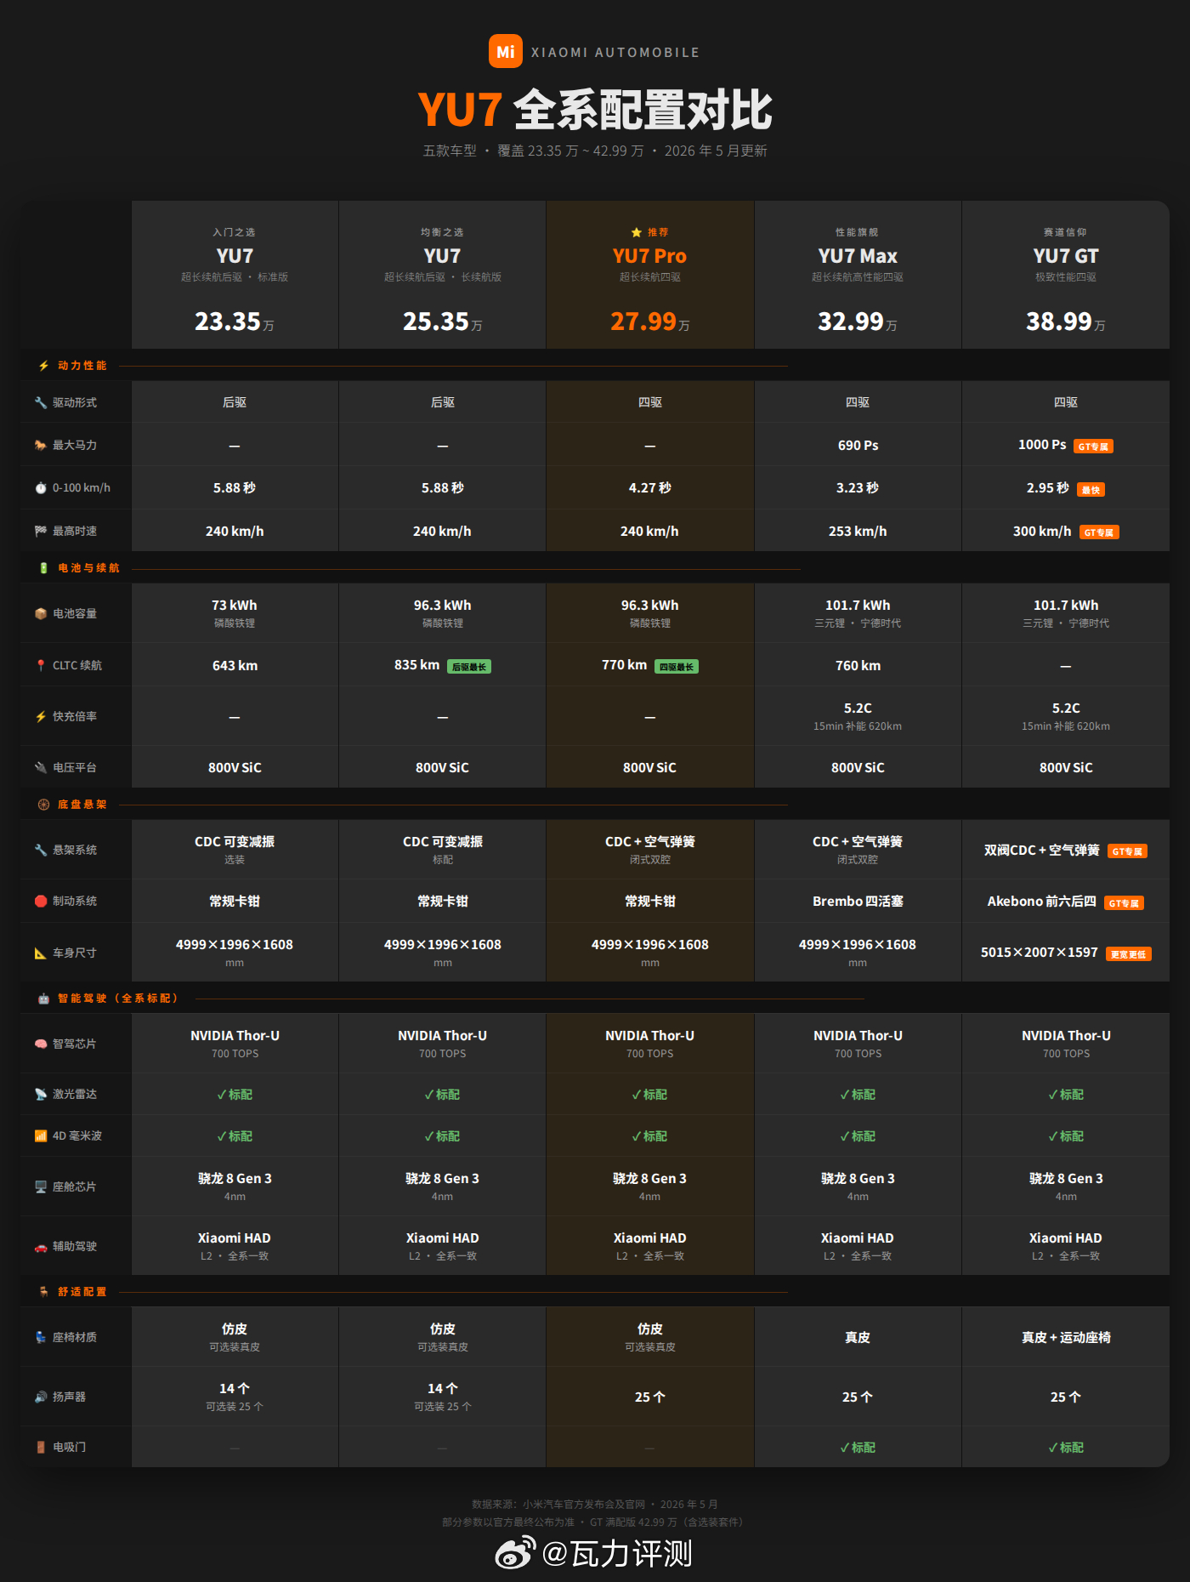1190x1582 pixels.
Task: Click the orange 27.99 万 price
Action: [649, 322]
